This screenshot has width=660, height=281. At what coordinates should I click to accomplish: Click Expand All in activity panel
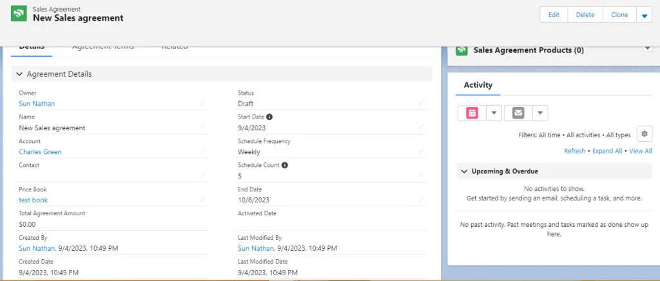click(607, 151)
